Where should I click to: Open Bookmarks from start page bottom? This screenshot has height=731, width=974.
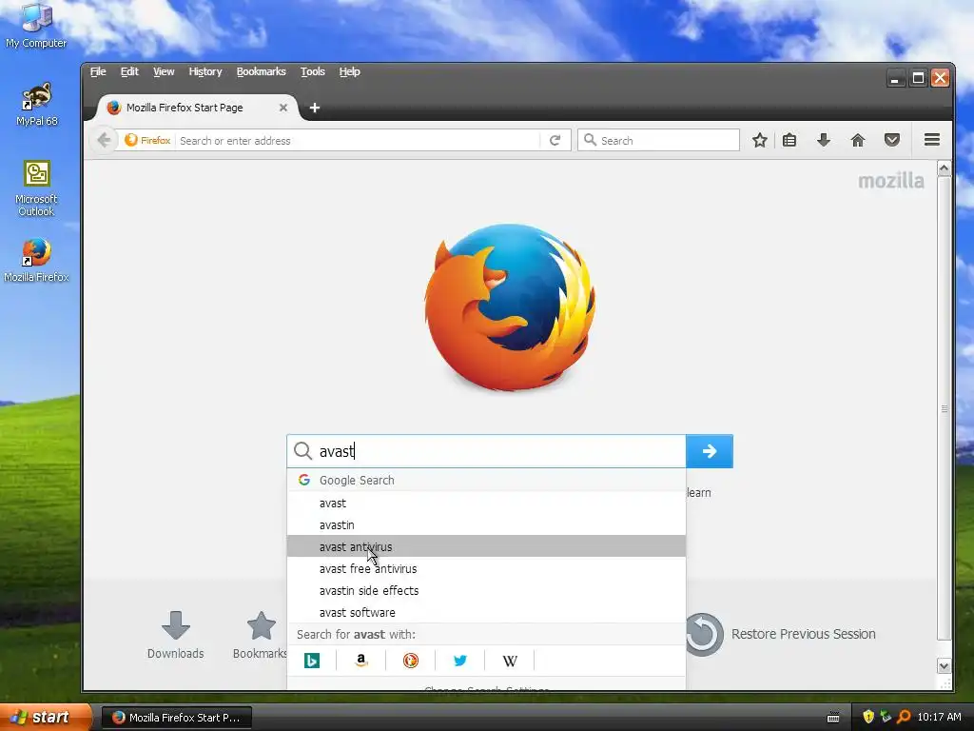(261, 634)
